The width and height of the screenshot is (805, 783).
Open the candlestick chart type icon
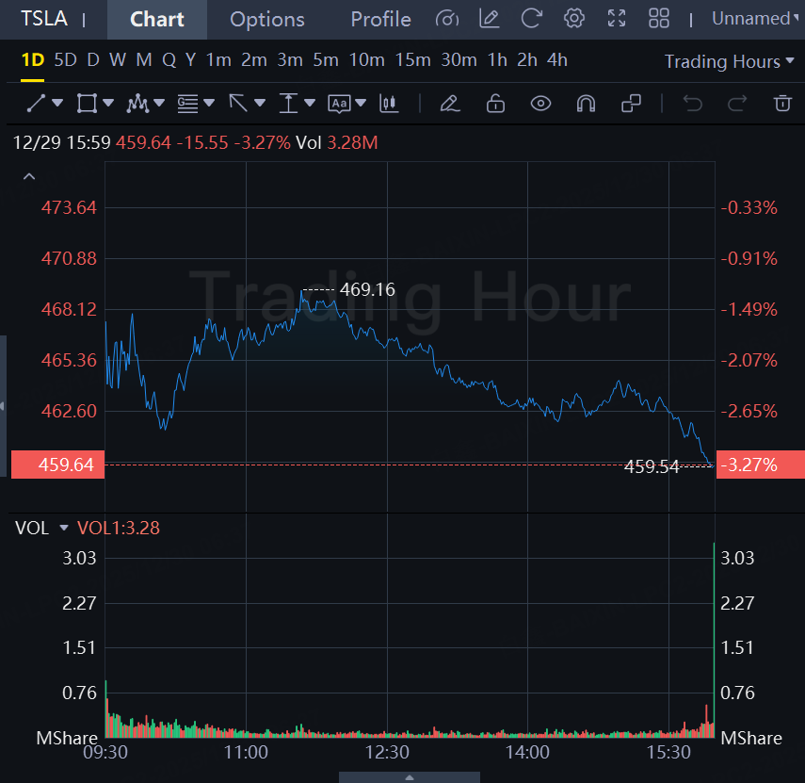point(387,103)
